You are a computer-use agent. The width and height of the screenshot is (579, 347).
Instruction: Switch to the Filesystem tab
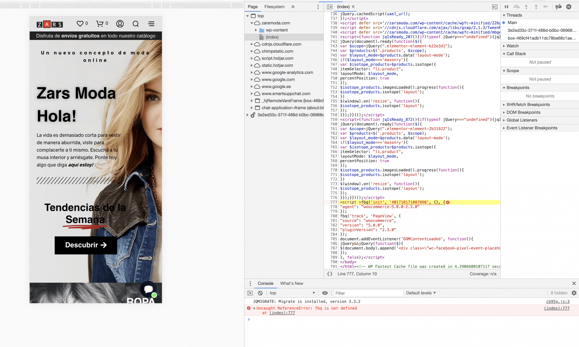(x=274, y=7)
